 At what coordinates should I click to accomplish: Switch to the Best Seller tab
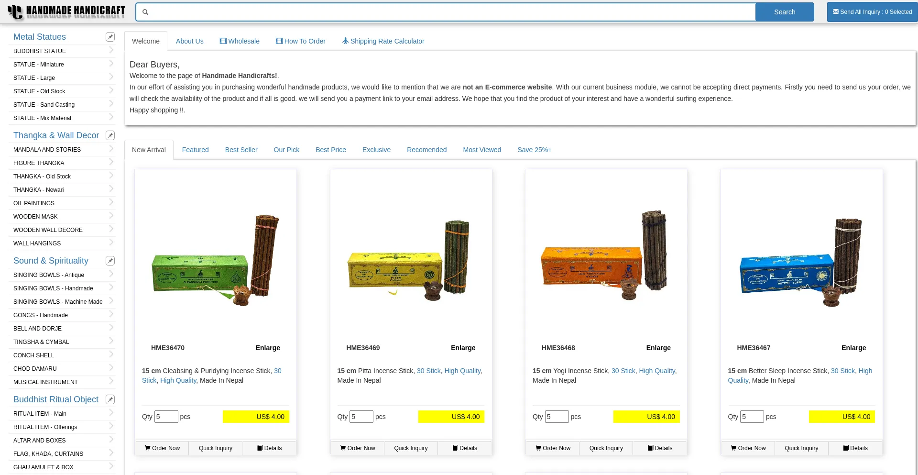tap(241, 150)
